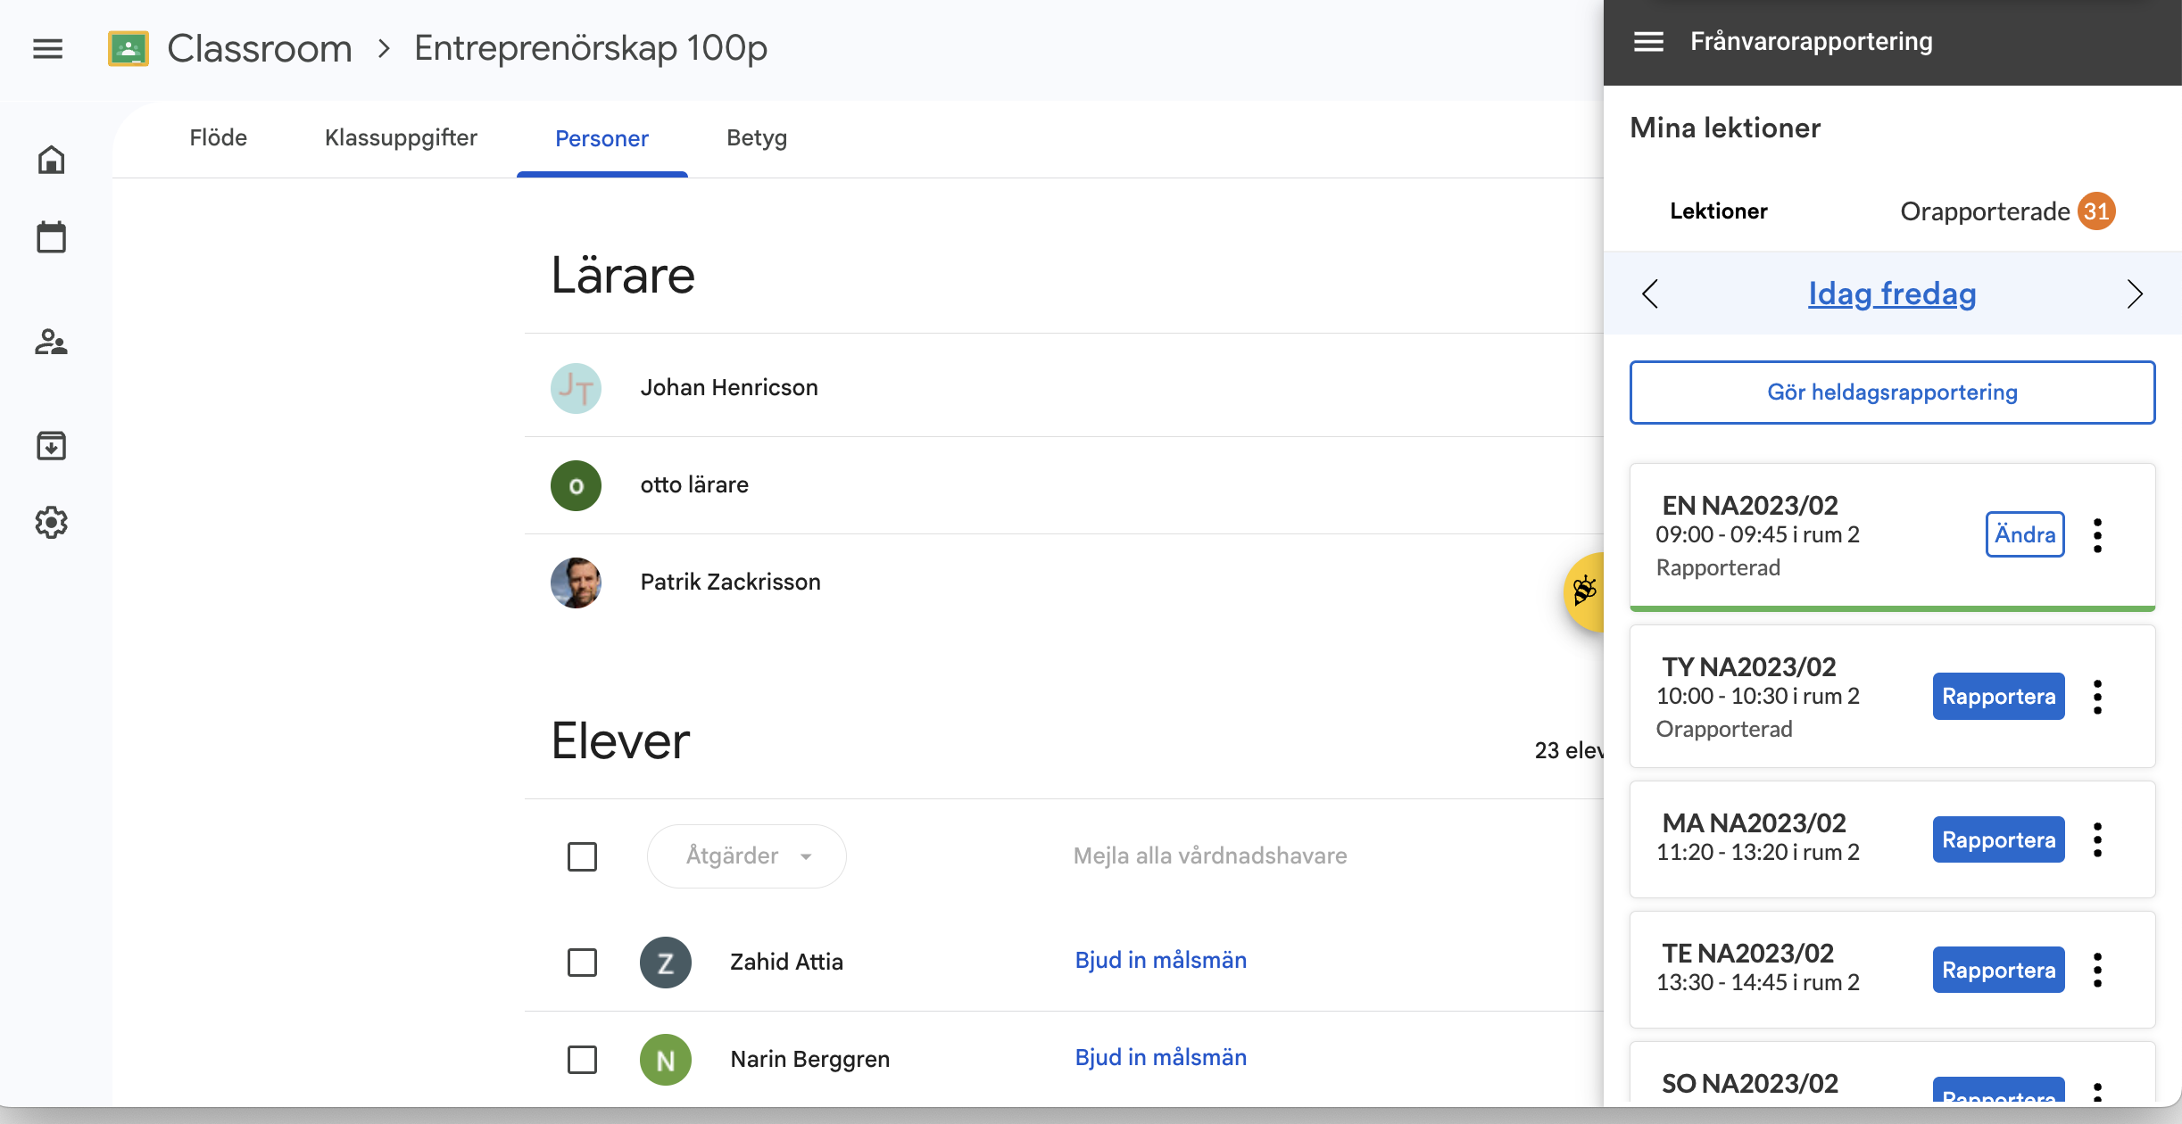2182x1124 pixels.
Task: Click the people icon in left sidebar
Action: coord(51,343)
